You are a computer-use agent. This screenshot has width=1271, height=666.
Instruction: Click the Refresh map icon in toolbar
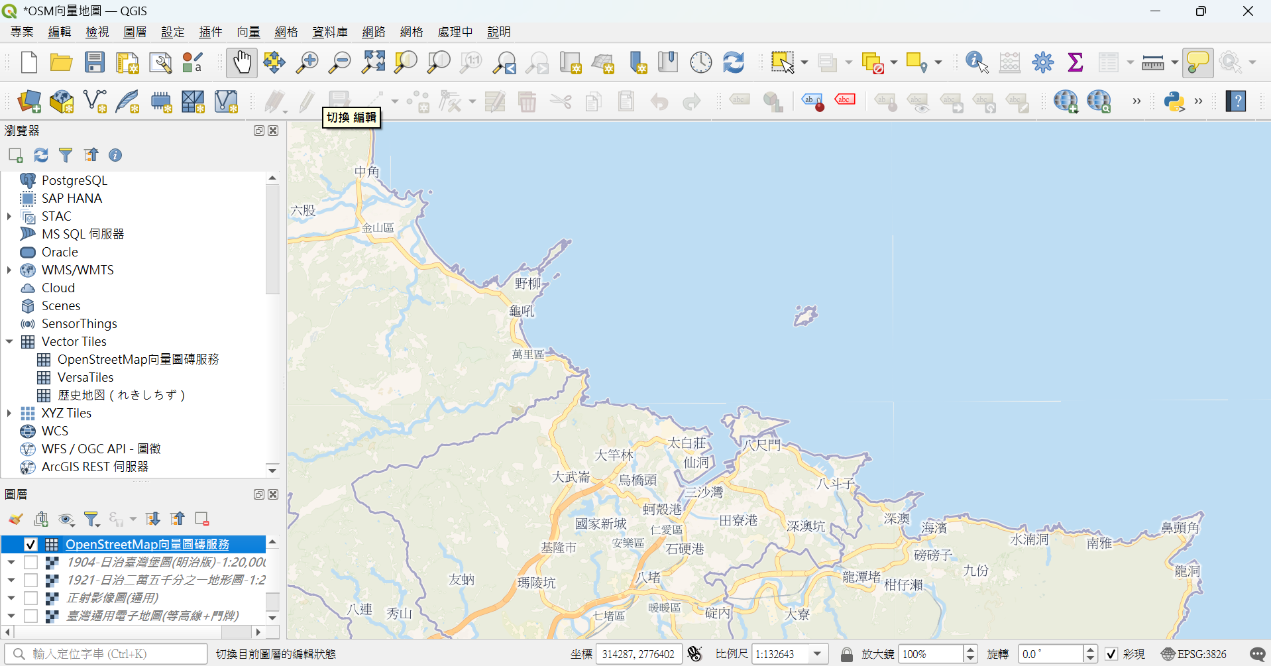click(734, 63)
